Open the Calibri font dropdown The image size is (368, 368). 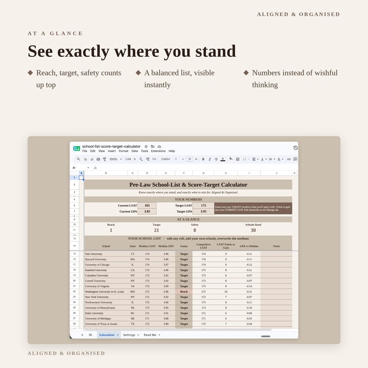[x=169, y=159]
